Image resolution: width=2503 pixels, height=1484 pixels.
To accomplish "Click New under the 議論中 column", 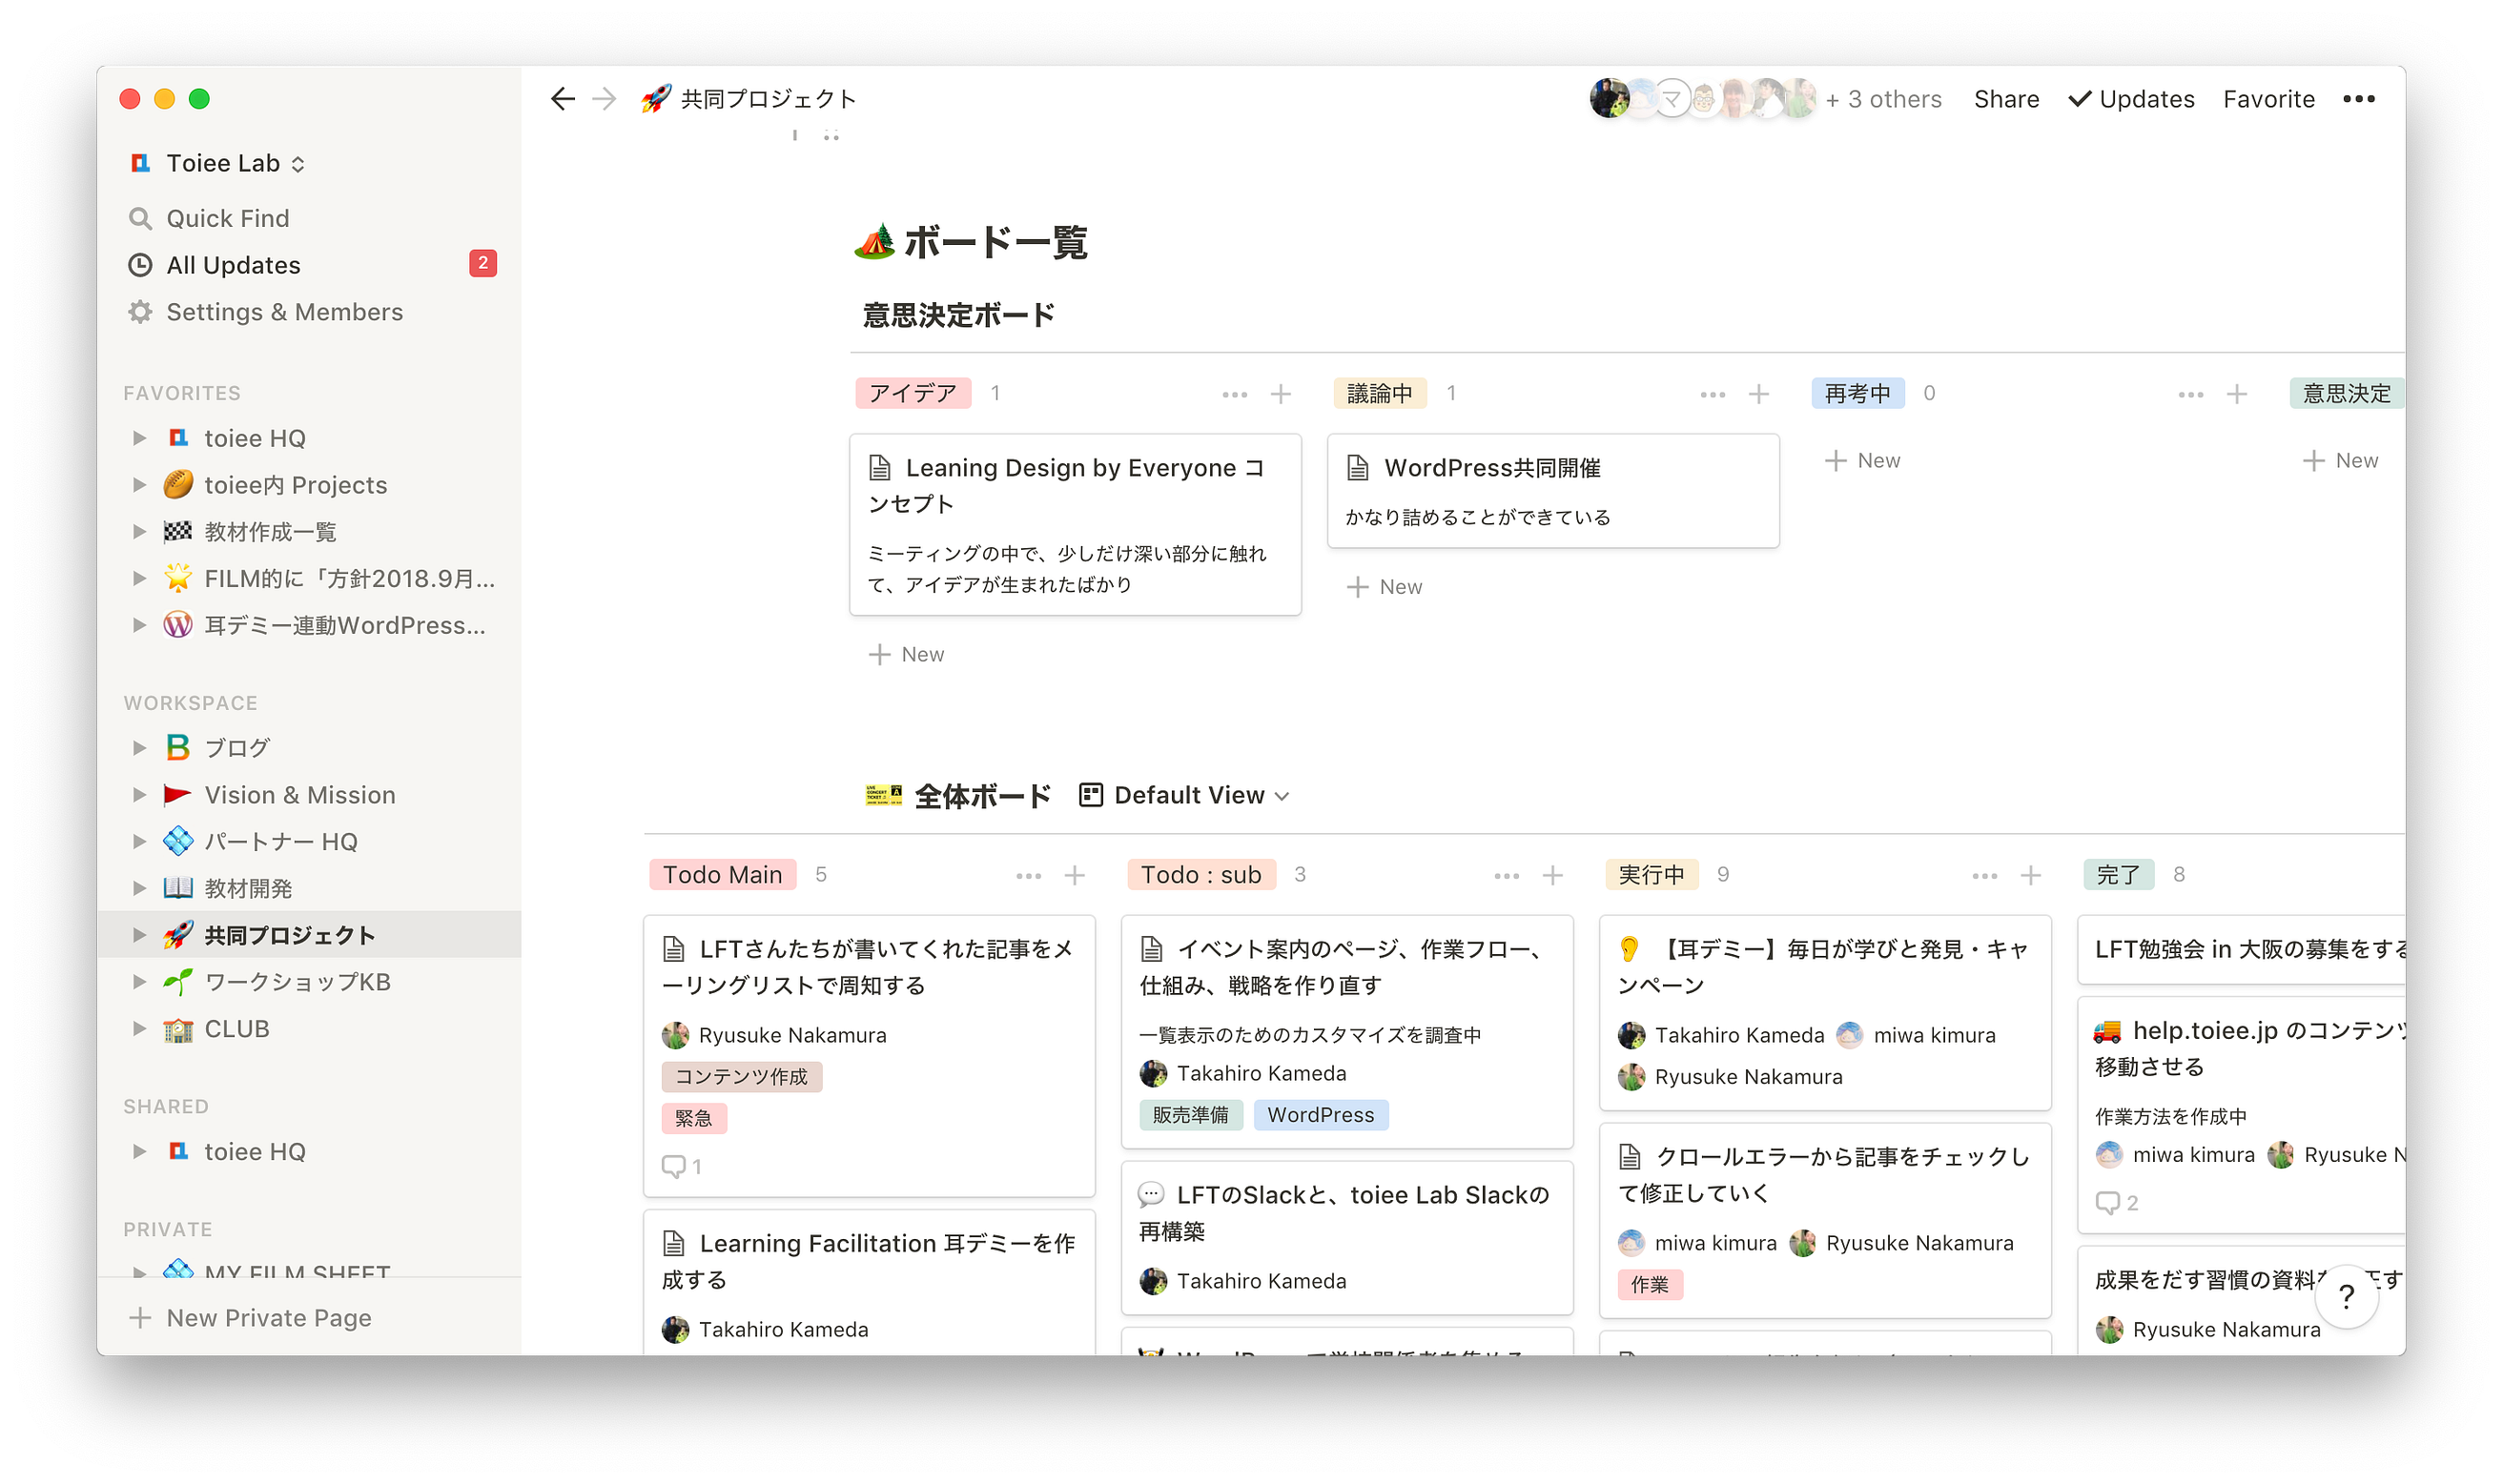I will (1385, 587).
